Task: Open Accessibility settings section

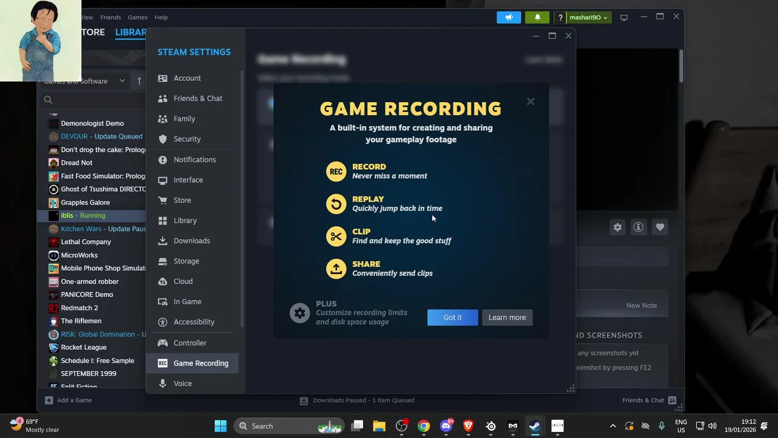Action: pos(191,322)
